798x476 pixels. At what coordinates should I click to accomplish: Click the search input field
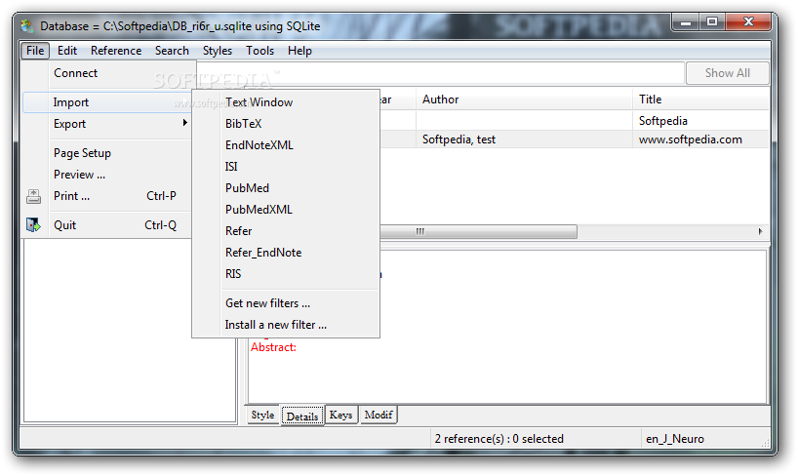click(x=440, y=73)
